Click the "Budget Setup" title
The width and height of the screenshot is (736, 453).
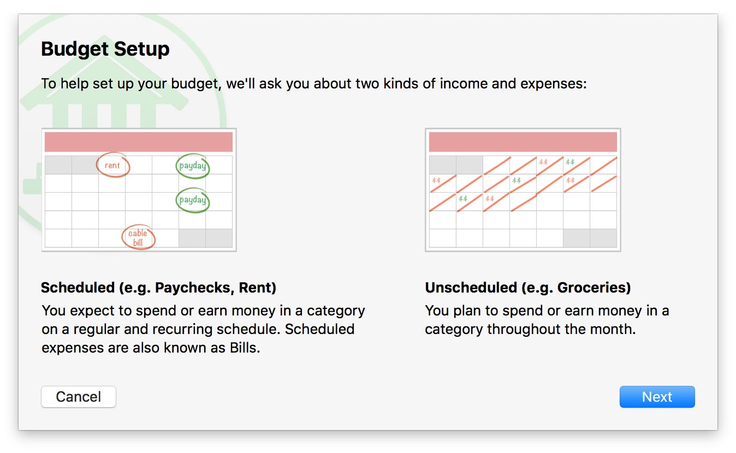(105, 49)
